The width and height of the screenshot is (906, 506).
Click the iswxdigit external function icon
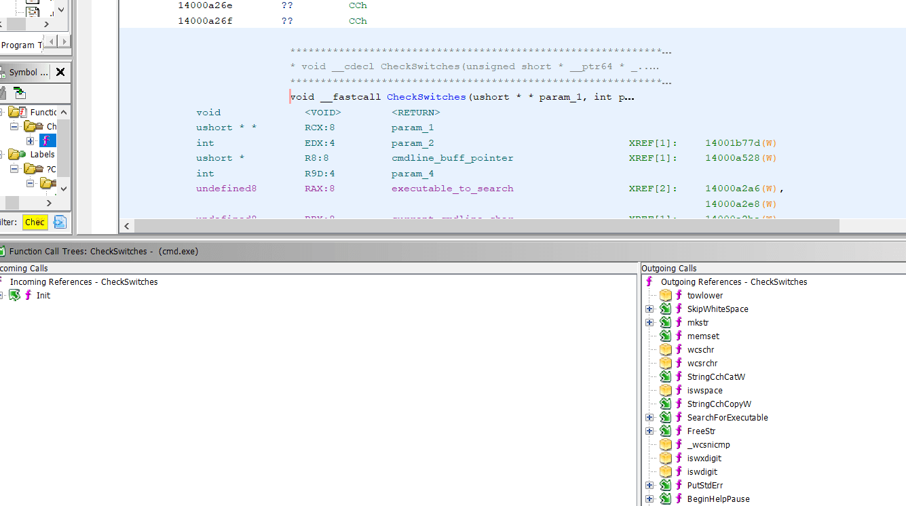click(x=666, y=459)
